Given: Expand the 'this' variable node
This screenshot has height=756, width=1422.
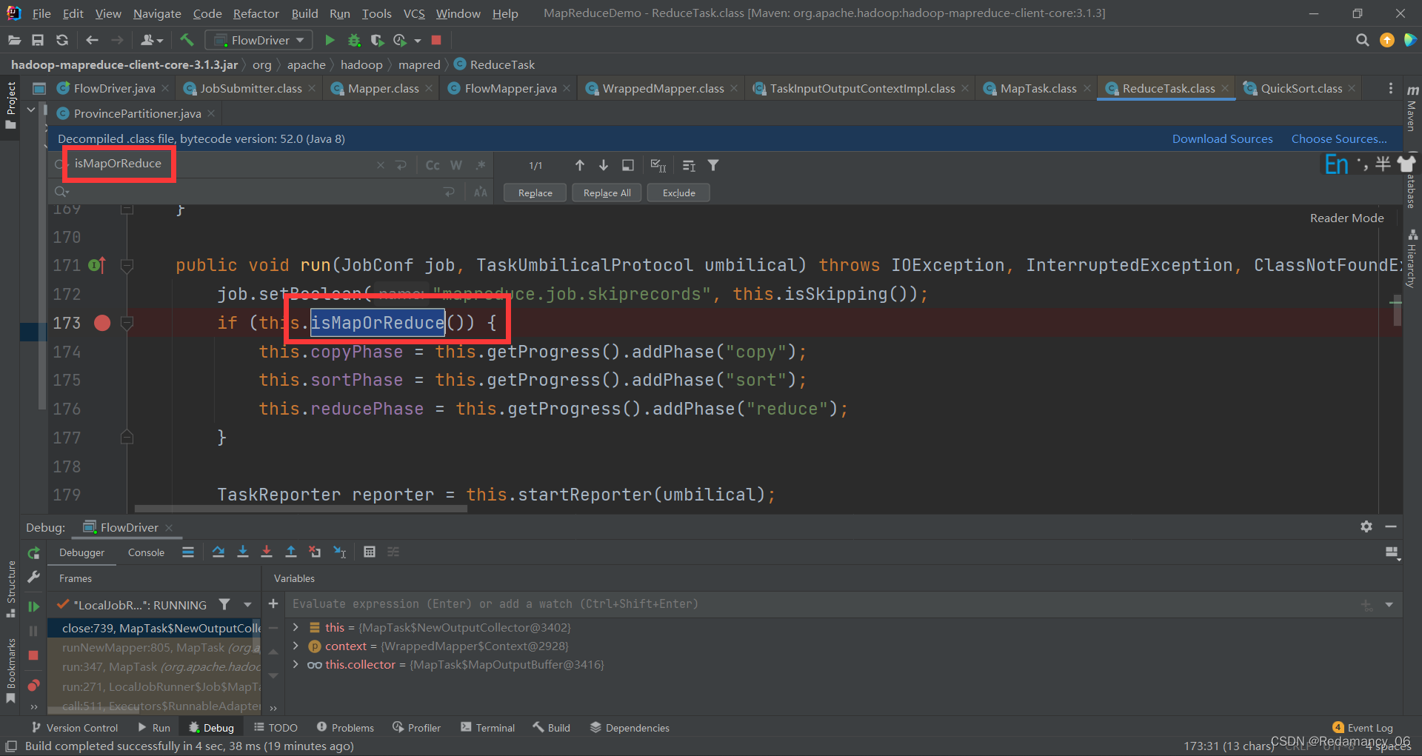Looking at the screenshot, I should click(x=296, y=627).
